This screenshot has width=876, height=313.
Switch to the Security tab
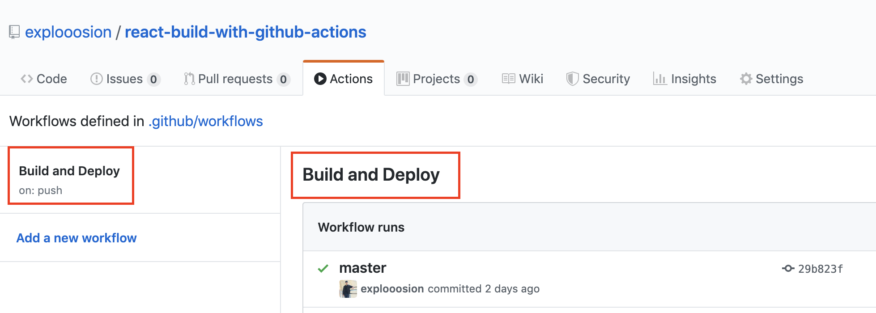coord(598,79)
